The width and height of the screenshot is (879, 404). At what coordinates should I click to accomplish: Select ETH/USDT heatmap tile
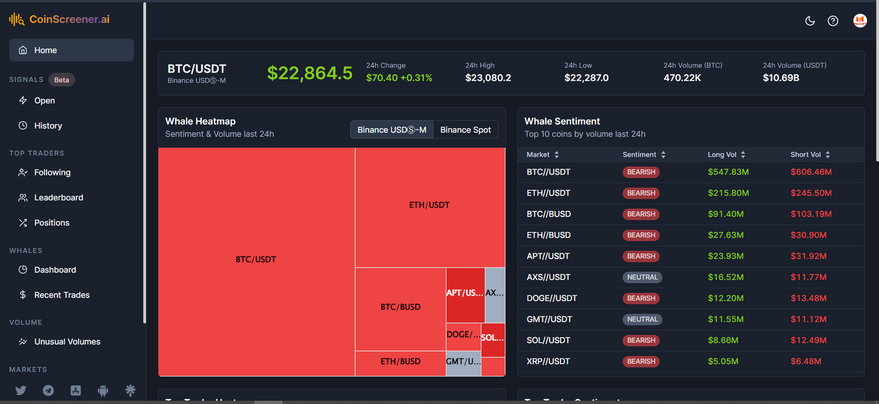[430, 207]
